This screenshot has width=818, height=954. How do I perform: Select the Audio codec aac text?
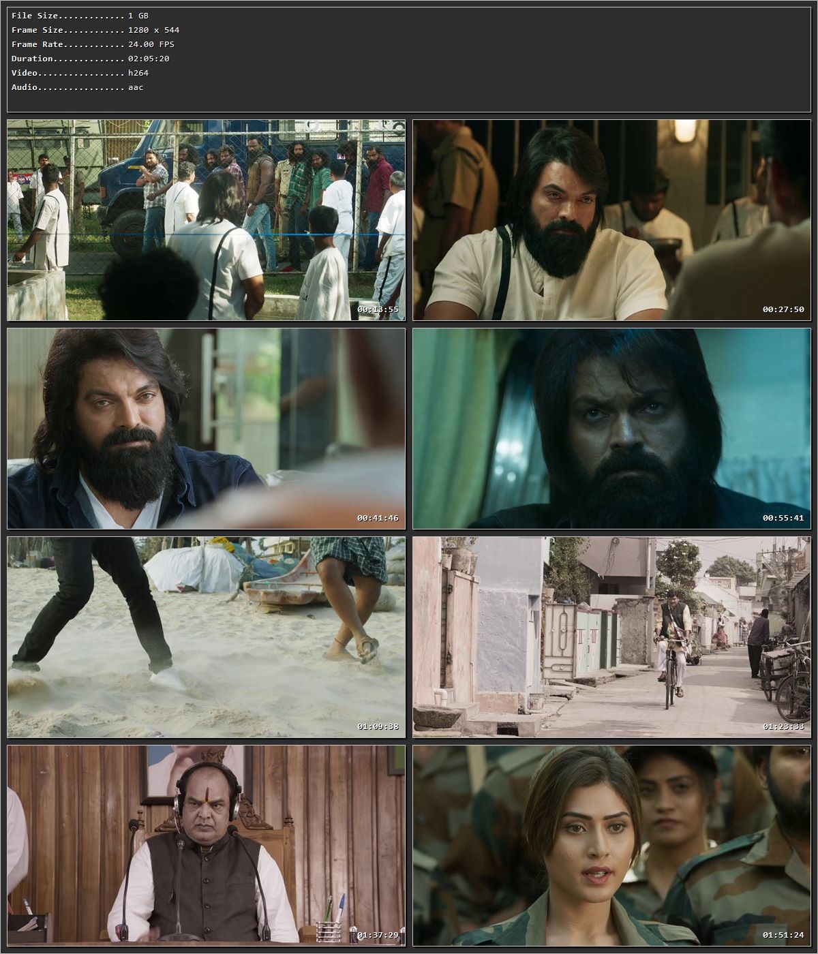tap(136, 87)
